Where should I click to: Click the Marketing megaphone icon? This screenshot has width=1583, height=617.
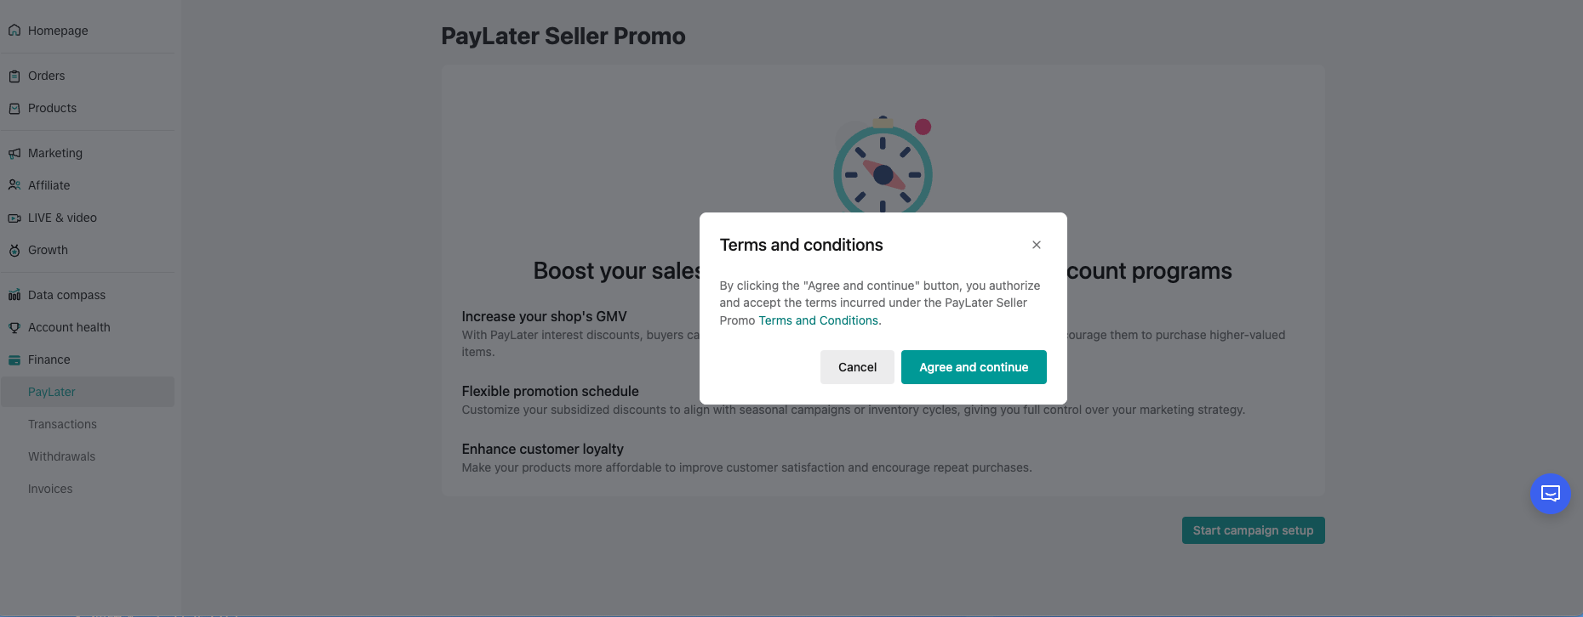[14, 154]
